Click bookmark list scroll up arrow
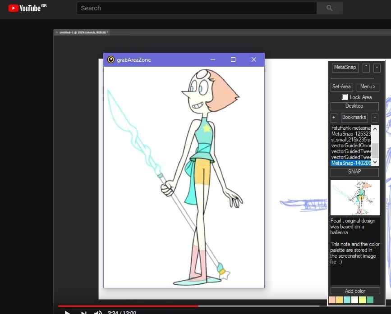The width and height of the screenshot is (391, 314). click(x=375, y=129)
